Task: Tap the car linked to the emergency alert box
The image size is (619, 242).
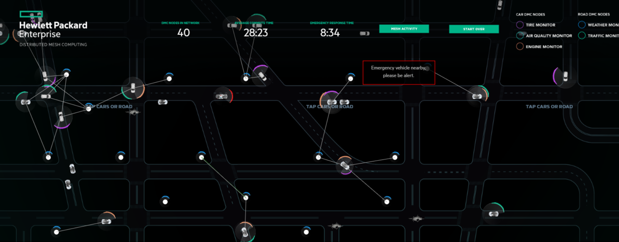Action: (x=477, y=96)
